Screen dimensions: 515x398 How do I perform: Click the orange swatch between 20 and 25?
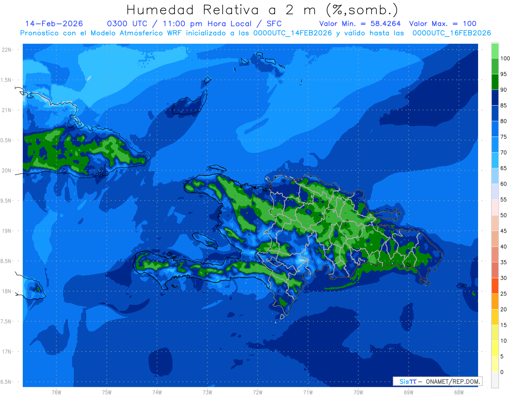495,301
